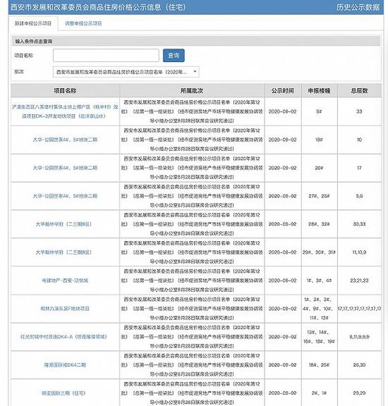388x406 pixels.
Task: Switch to the 新建申报公示项目 tab
Action: (33, 23)
